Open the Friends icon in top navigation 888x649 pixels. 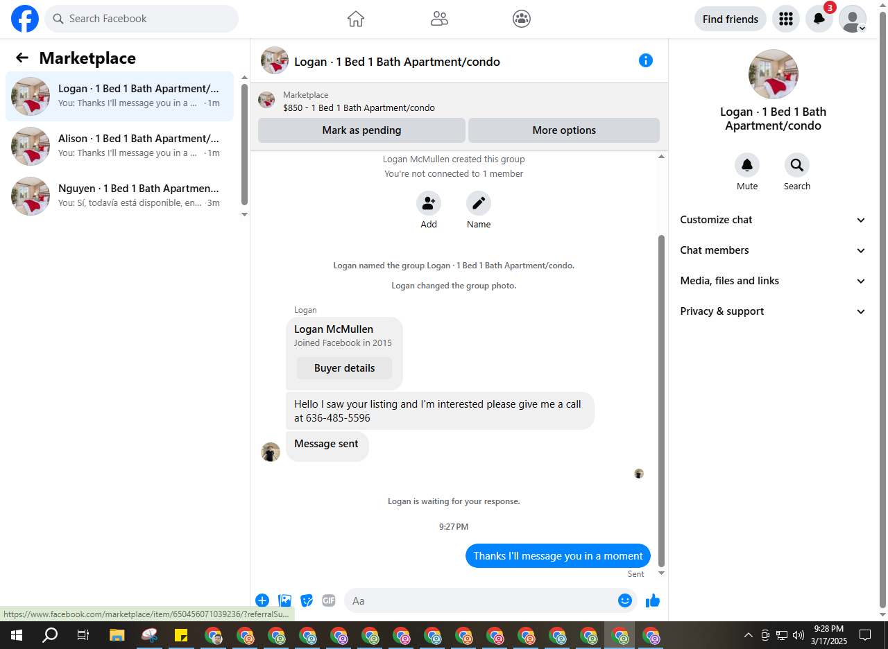[439, 19]
